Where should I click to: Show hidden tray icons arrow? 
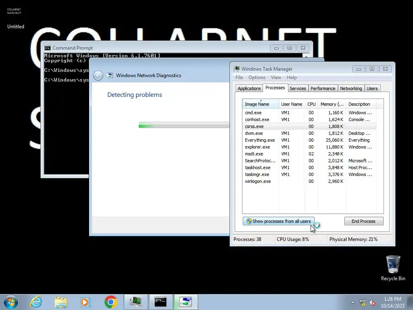353,302
